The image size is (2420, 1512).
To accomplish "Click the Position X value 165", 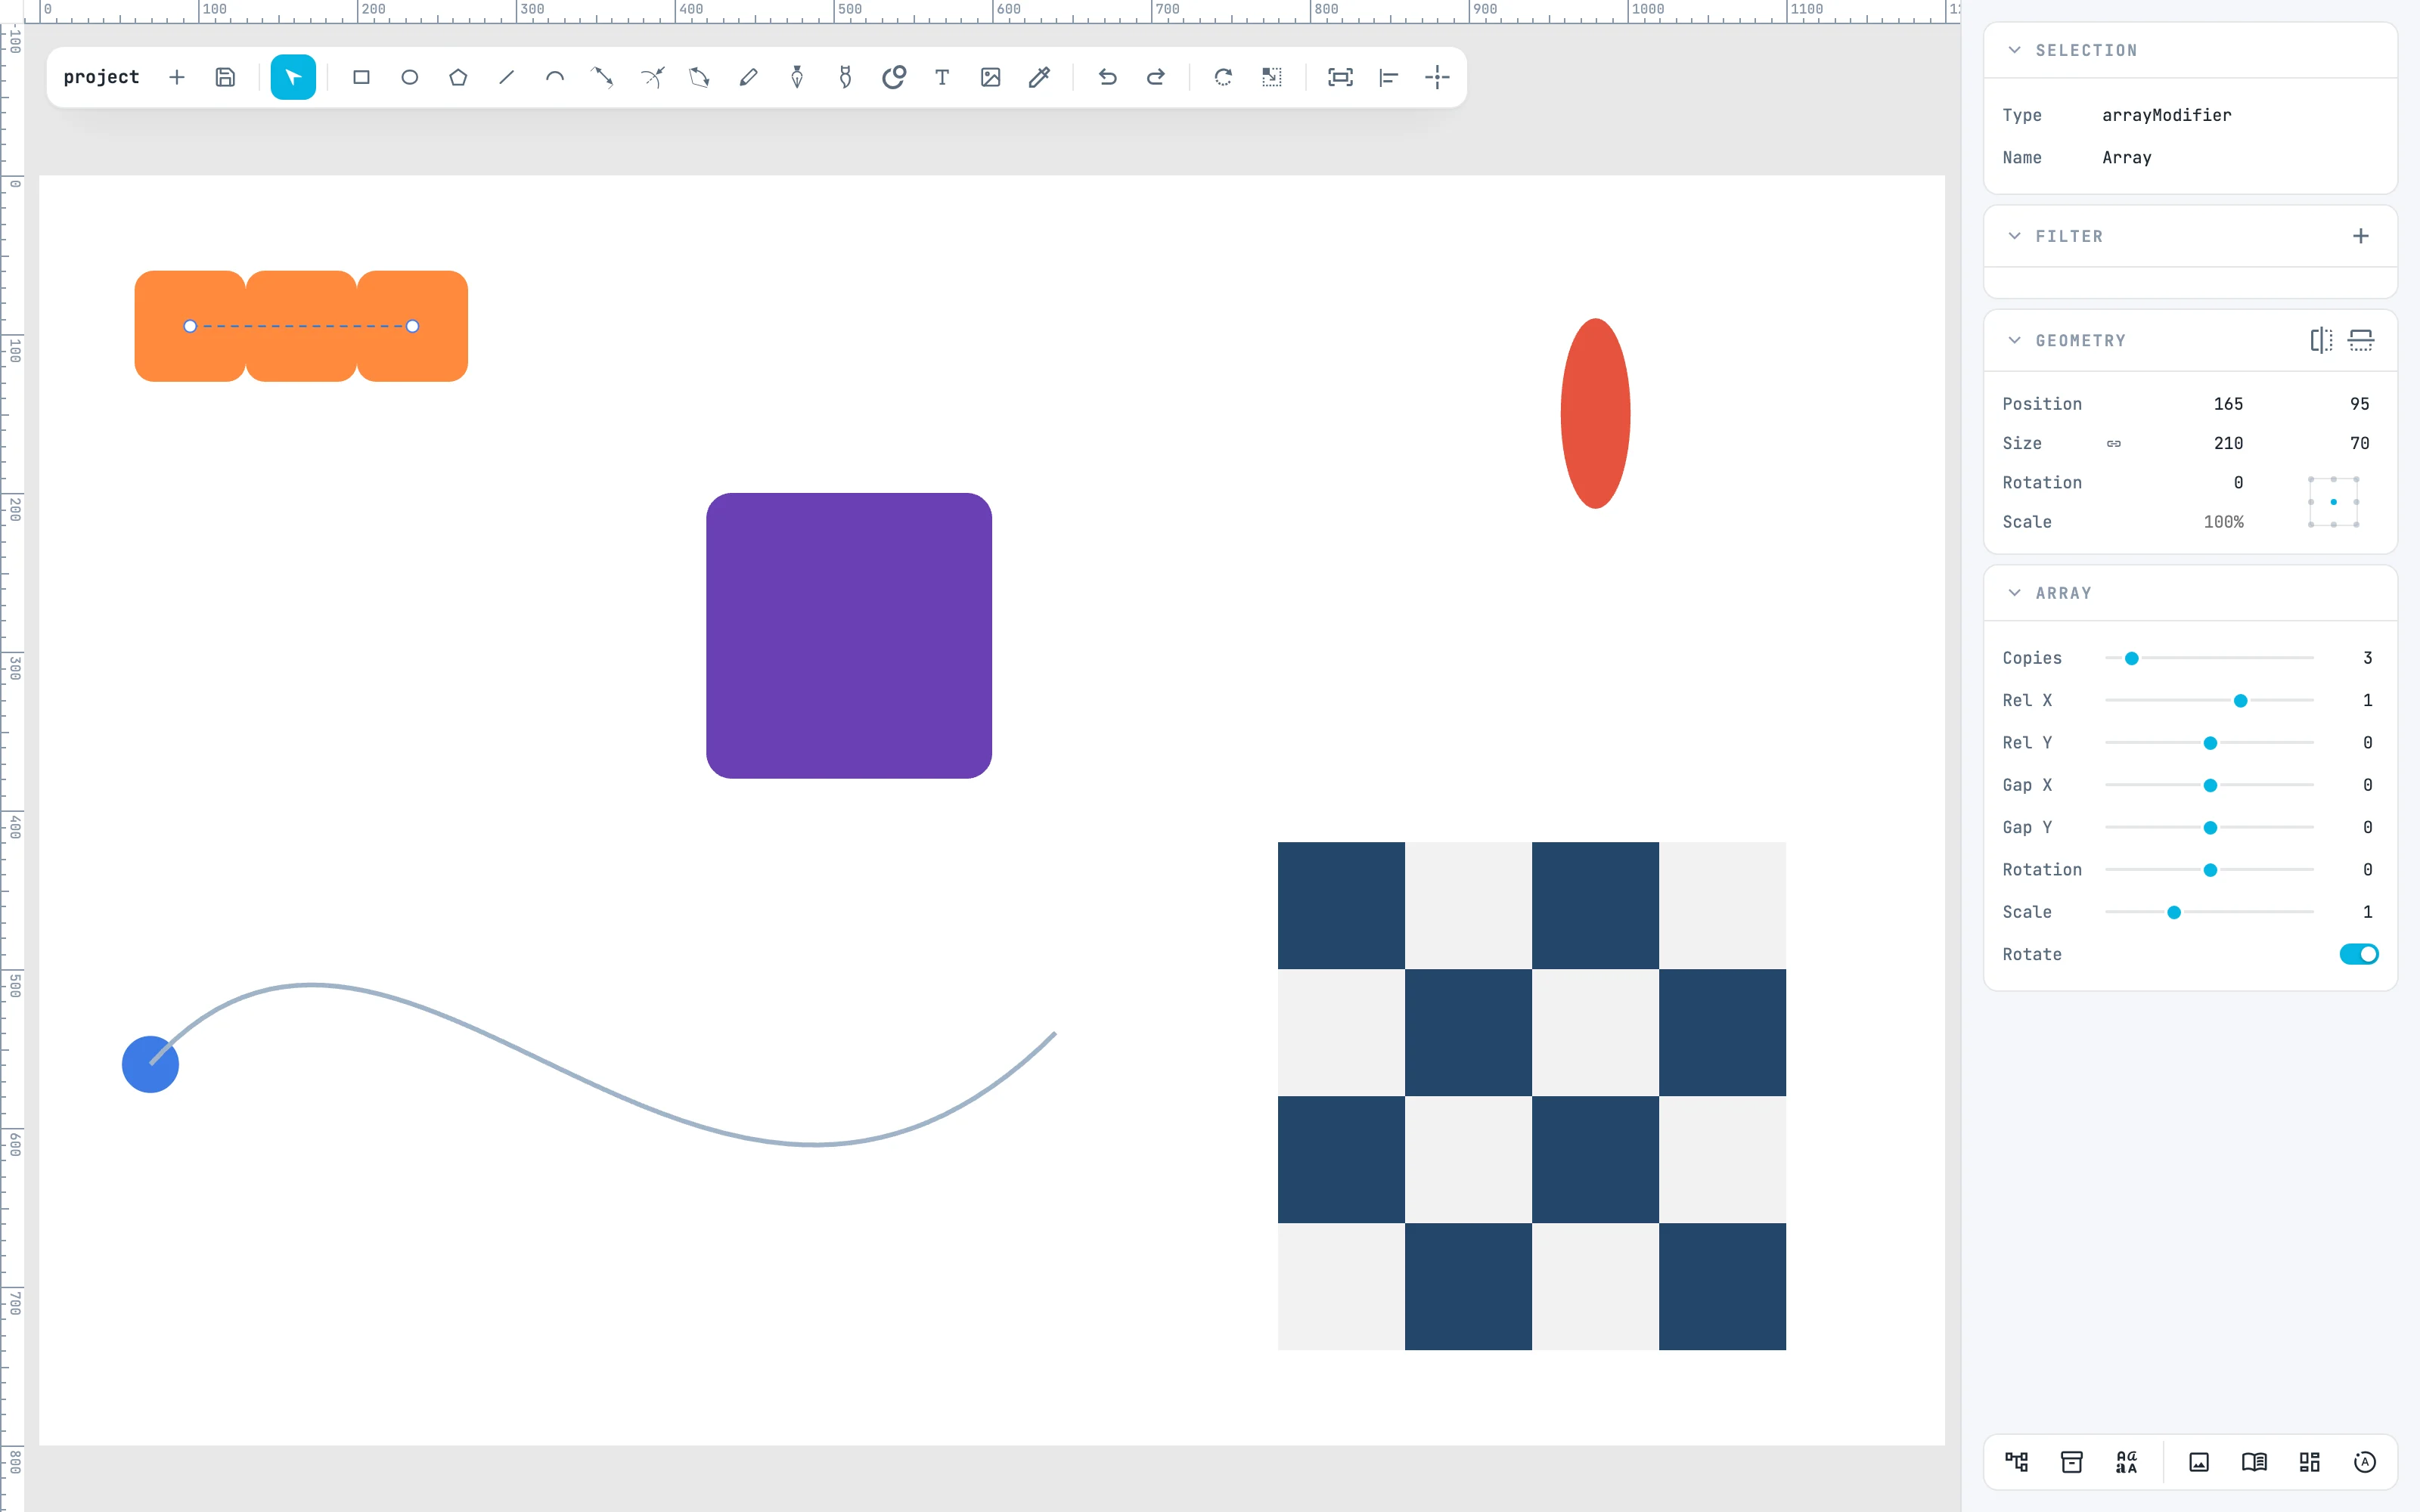I will coord(2228,404).
